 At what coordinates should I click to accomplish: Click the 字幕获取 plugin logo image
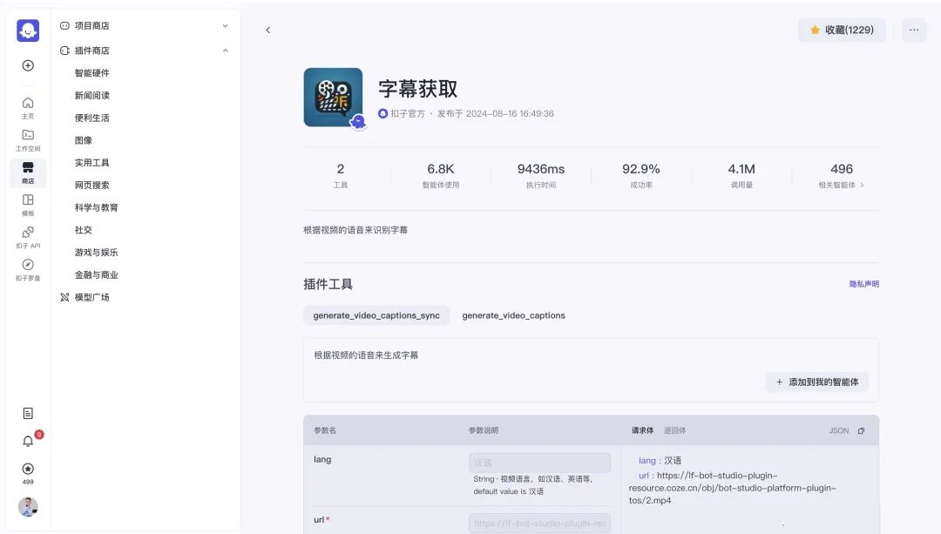click(333, 98)
